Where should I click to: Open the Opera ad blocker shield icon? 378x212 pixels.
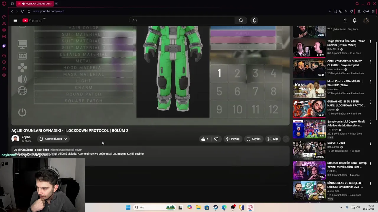click(x=340, y=11)
